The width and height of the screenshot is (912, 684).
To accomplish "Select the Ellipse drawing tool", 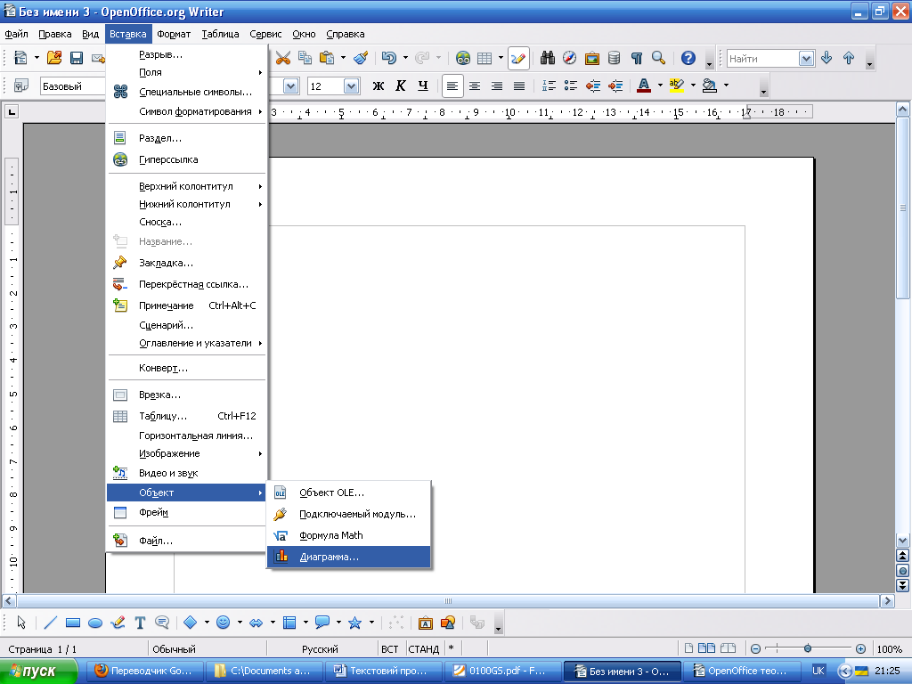I will point(94,623).
